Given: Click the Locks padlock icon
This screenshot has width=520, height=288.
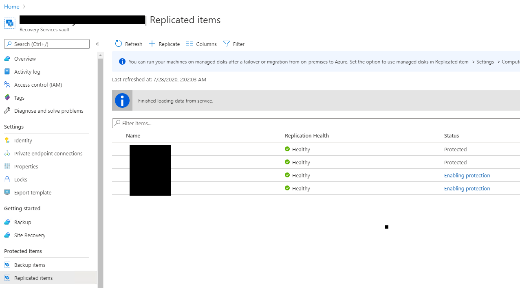Looking at the screenshot, I should click(7, 180).
